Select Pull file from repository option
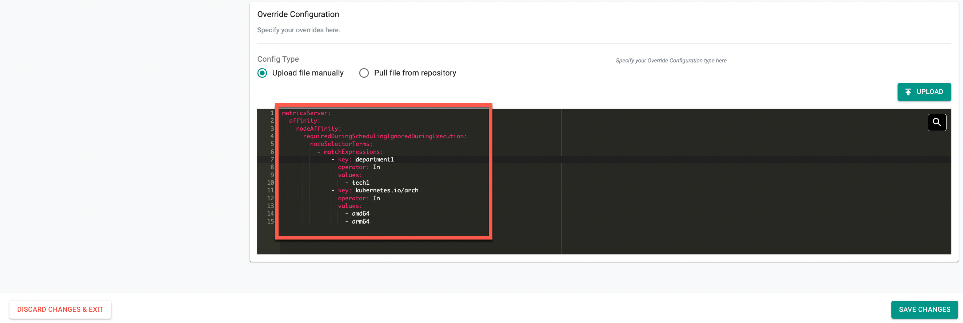Viewport: 963px width, 323px height. tap(364, 73)
